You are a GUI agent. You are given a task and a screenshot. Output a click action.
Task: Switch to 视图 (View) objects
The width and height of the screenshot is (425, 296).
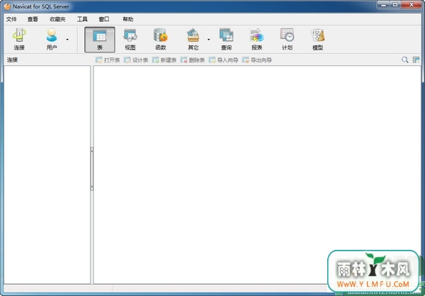click(130, 40)
